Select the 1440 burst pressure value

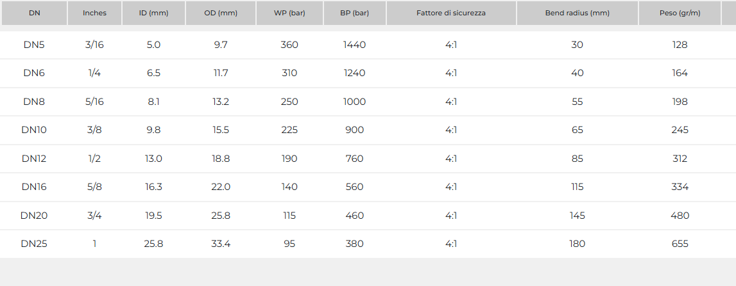point(354,45)
